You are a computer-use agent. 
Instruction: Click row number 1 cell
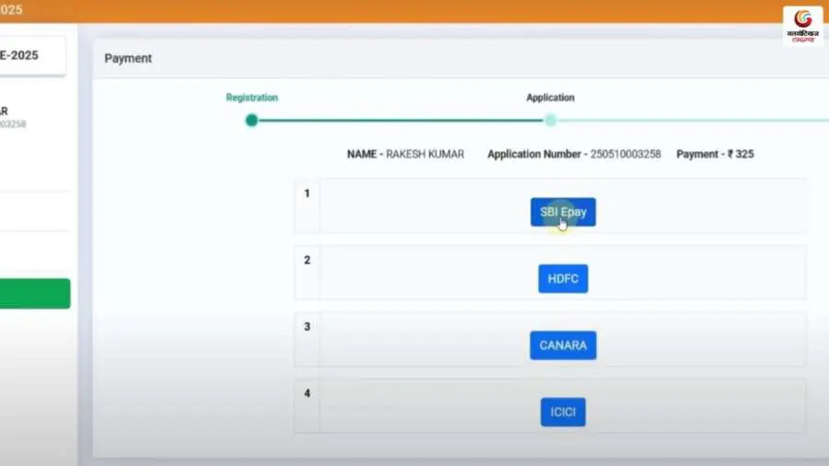click(x=307, y=205)
